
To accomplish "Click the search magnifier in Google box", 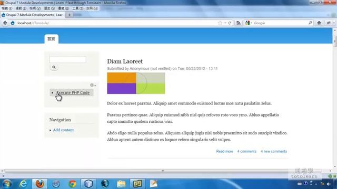I will (x=310, y=23).
